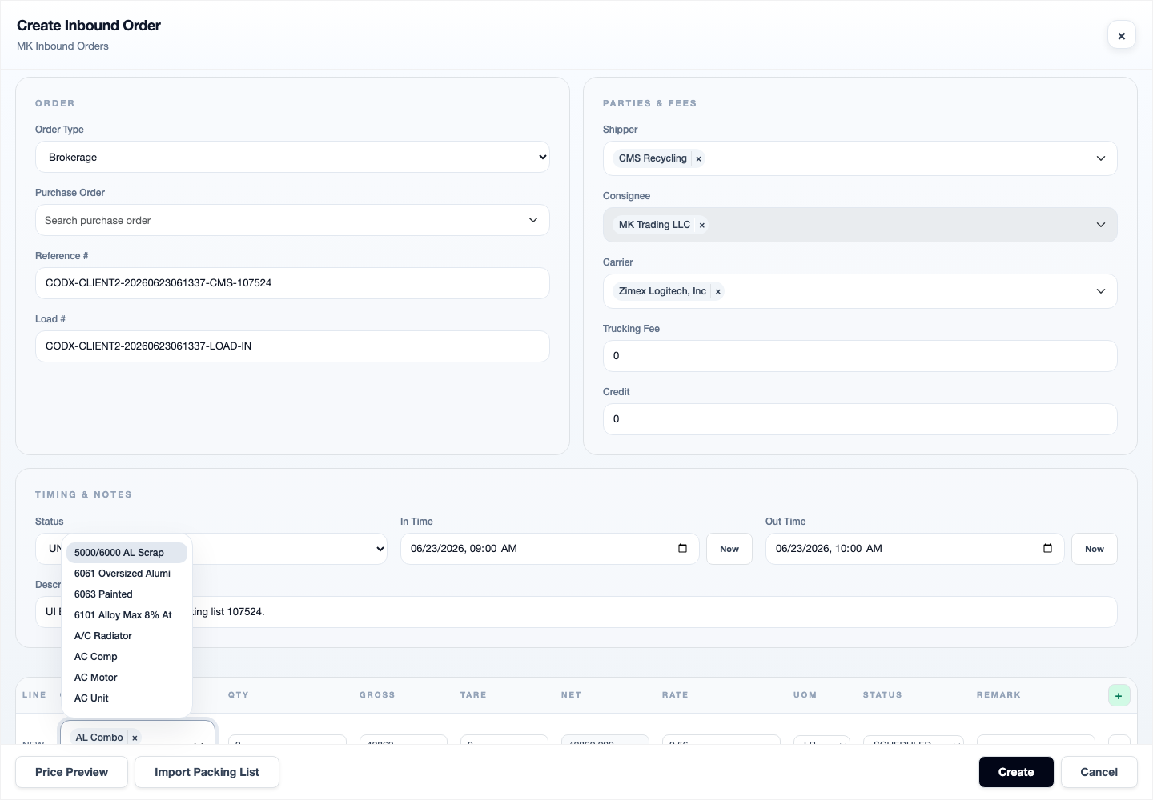Remove the MK Trading LLC consignee chip
Image resolution: width=1153 pixels, height=800 pixels.
tap(702, 225)
